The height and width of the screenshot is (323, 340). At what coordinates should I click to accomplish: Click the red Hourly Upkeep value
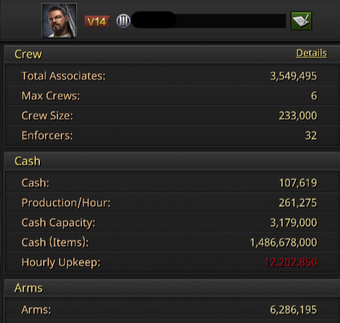pyautogui.click(x=291, y=262)
